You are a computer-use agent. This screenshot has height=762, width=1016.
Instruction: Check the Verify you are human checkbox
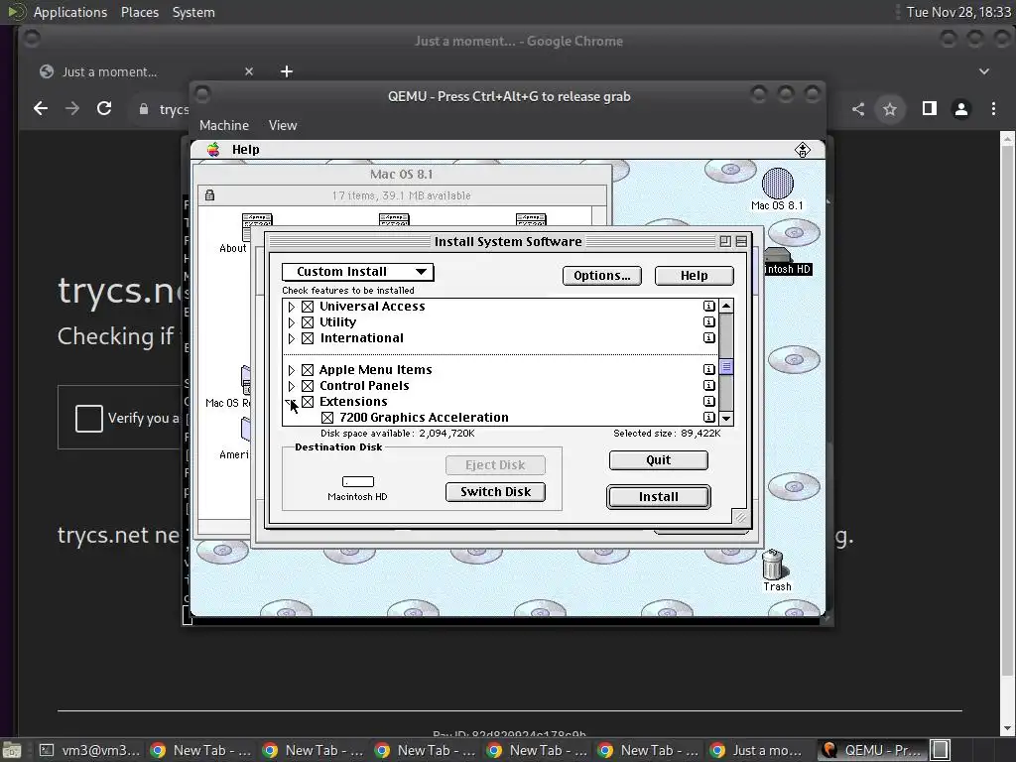point(88,418)
